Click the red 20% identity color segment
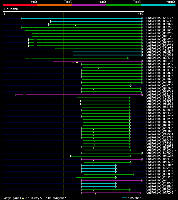This screenshot has width=178, height=200. click(x=20, y=5)
